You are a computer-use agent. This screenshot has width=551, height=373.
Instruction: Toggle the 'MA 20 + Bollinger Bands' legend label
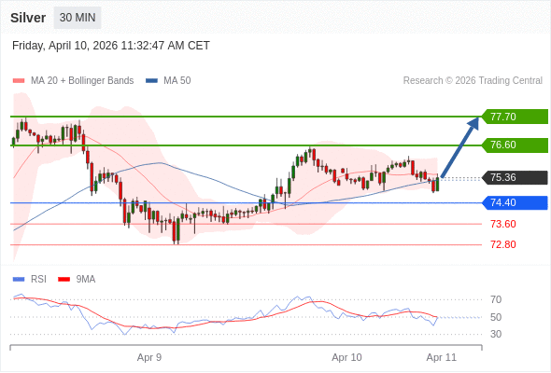coord(82,81)
